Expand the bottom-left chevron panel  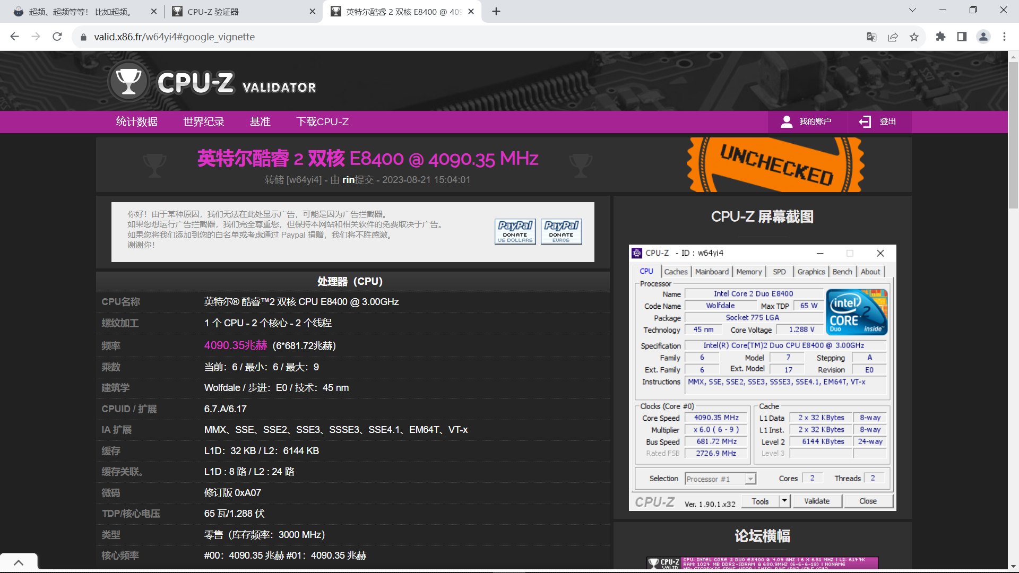(x=19, y=563)
